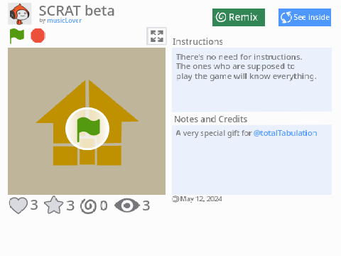Start the project with the center flag overlay
Image resolution: width=341 pixels, height=256 pixels.
(x=87, y=129)
